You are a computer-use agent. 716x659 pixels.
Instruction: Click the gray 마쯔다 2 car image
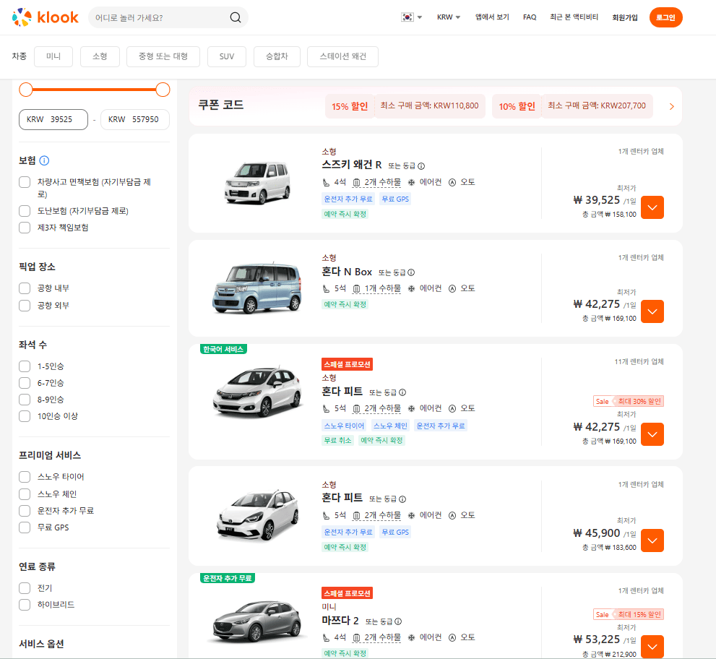point(257,622)
